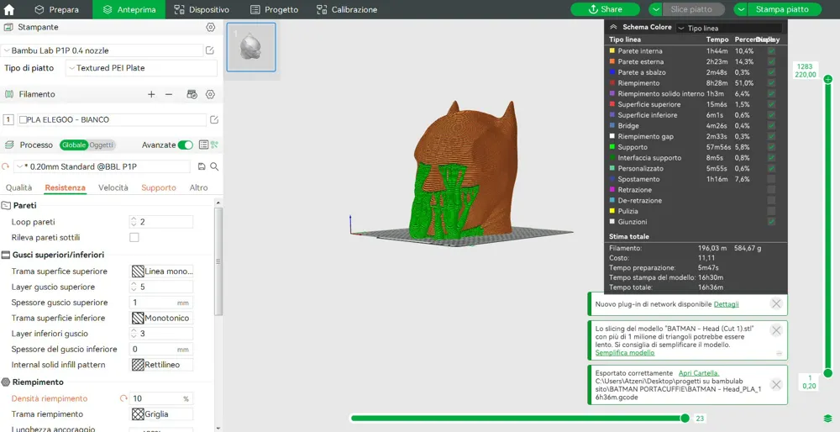Click the Home icon in top bar
The height and width of the screenshot is (432, 840).
[x=9, y=9]
